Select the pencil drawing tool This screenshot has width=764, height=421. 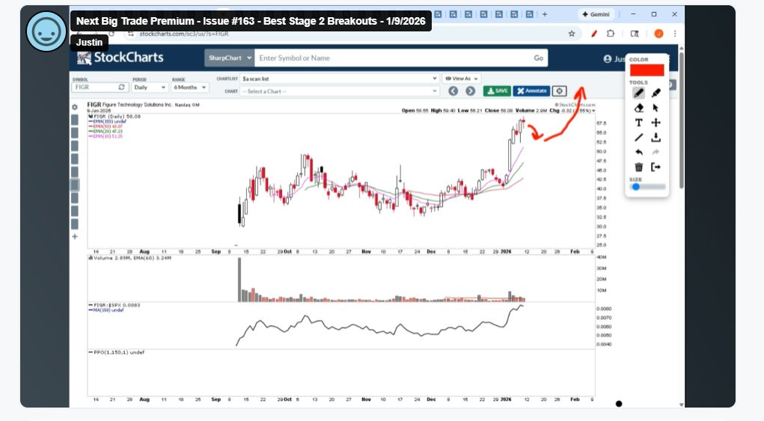(638, 93)
